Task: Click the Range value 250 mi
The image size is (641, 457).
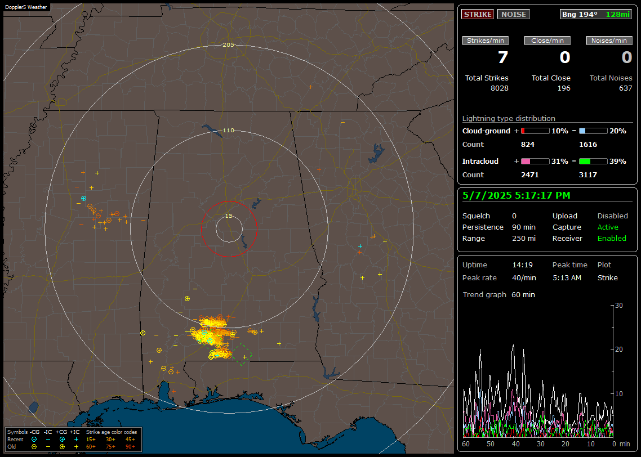Action: click(524, 239)
